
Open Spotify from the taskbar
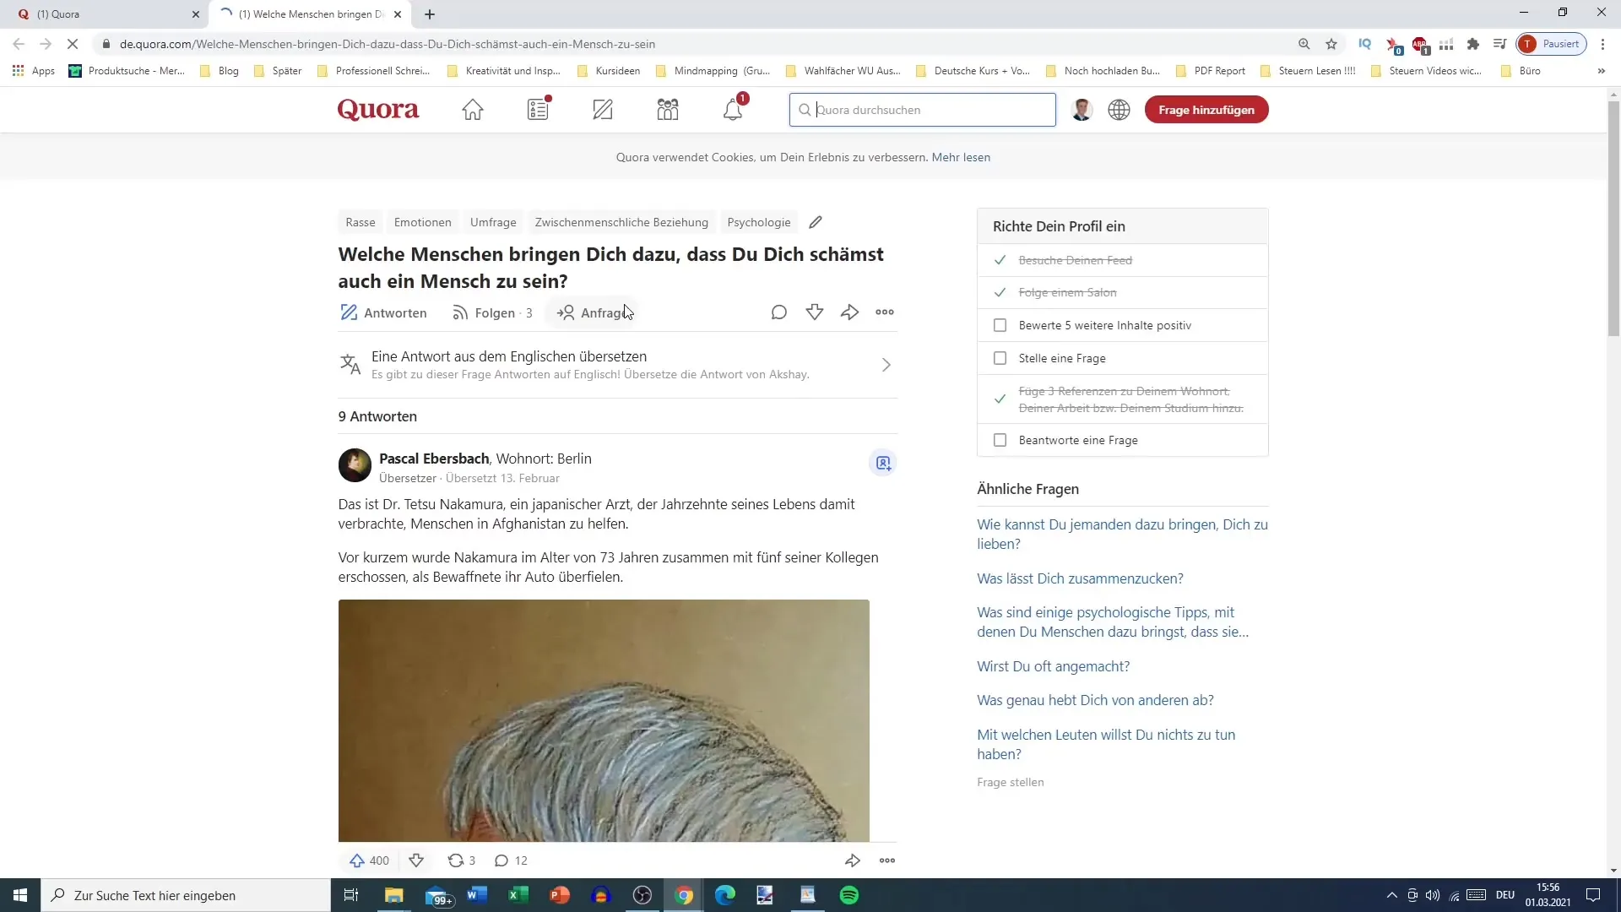[849, 895]
